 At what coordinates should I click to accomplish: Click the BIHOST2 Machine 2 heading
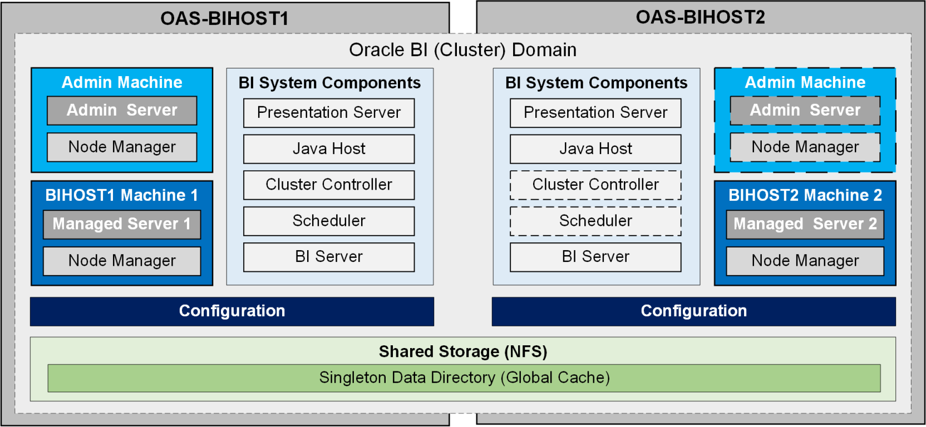pos(805,195)
